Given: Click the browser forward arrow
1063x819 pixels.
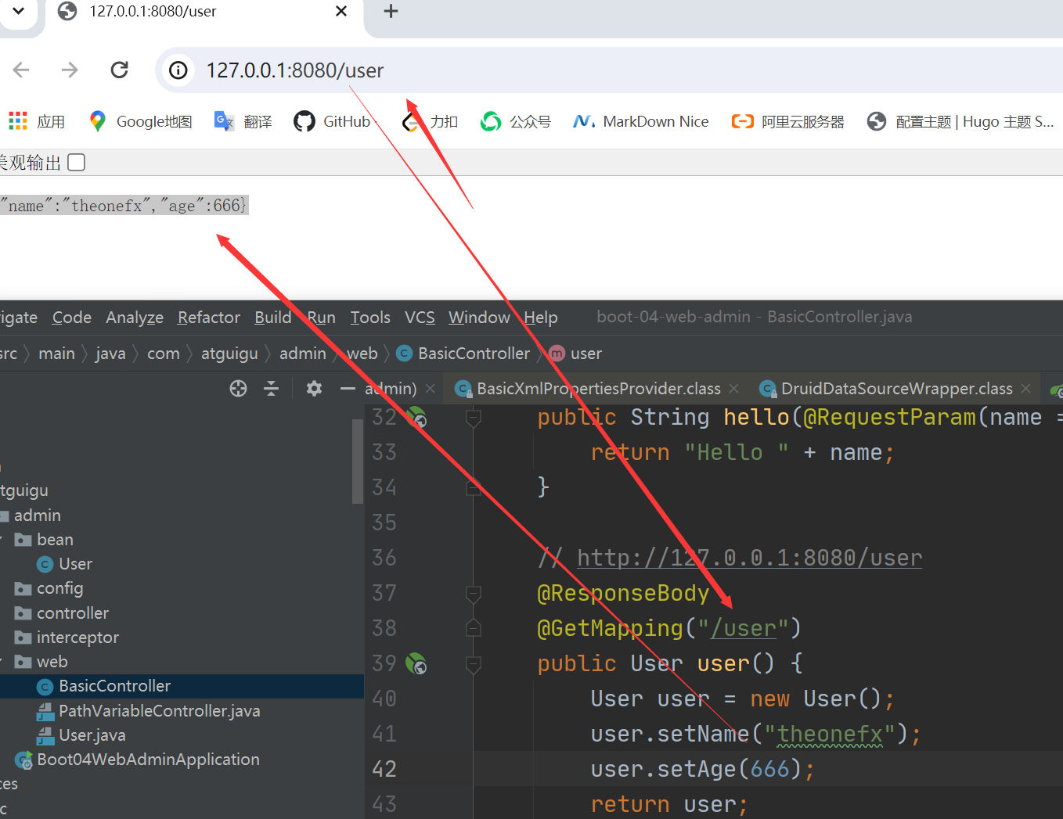Looking at the screenshot, I should pos(70,70).
